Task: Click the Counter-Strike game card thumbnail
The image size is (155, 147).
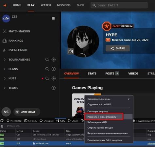Action: (x=78, y=105)
